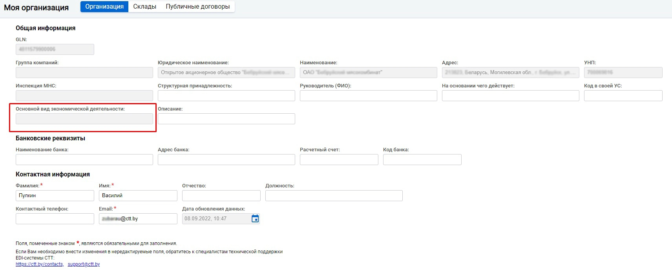672x276 pixels.
Task: Click the Адрес field
Action: pos(511,73)
